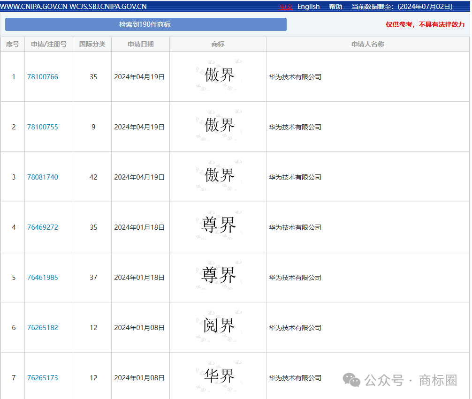
Task: Open application number 76469272
Action: pos(43,227)
